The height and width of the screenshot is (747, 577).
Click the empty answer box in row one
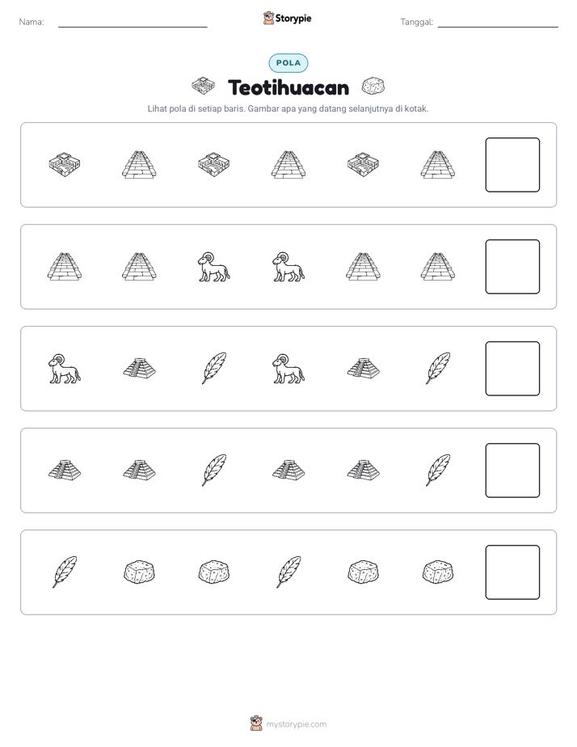coord(512,165)
